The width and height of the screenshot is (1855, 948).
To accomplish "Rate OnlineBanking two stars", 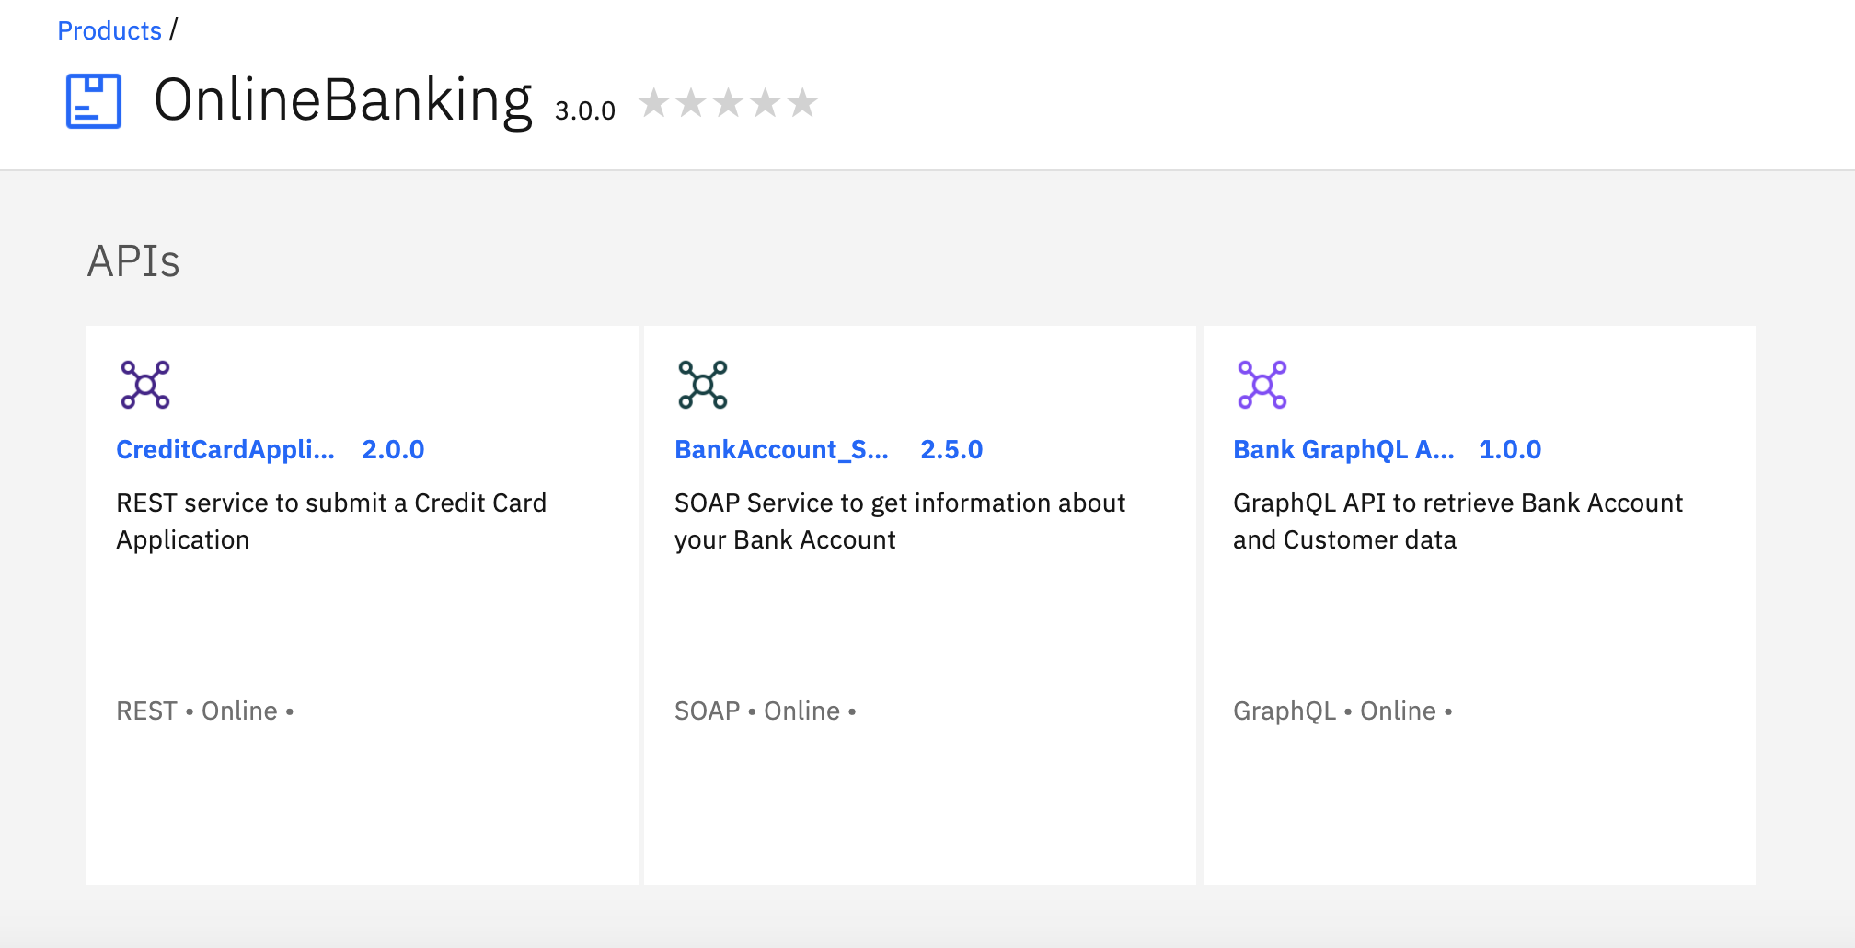I will pos(691,102).
